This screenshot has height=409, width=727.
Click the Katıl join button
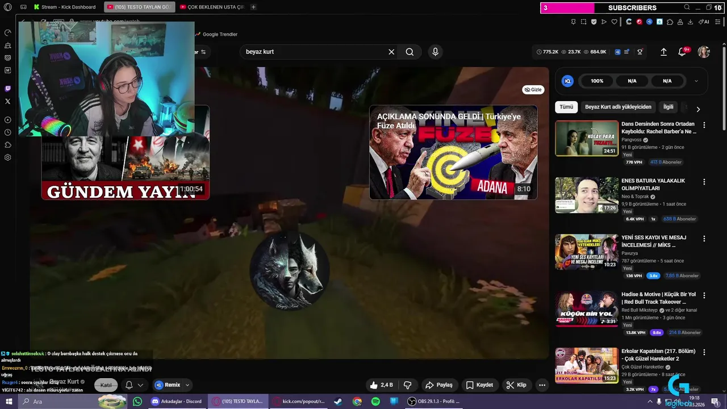[106, 385]
